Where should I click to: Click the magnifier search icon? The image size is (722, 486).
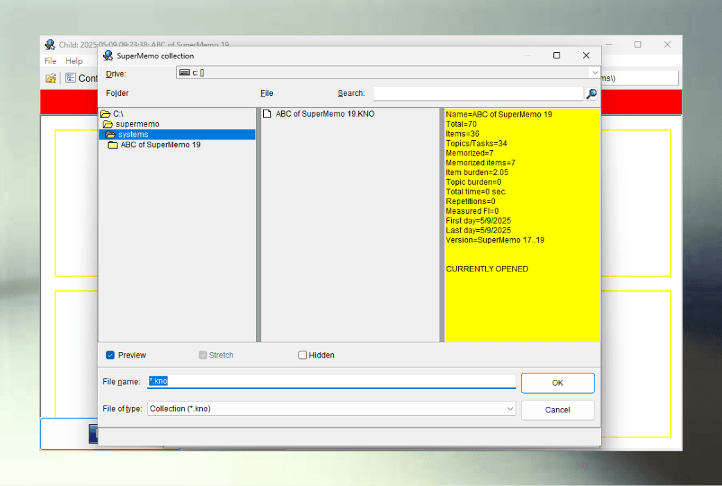click(591, 94)
